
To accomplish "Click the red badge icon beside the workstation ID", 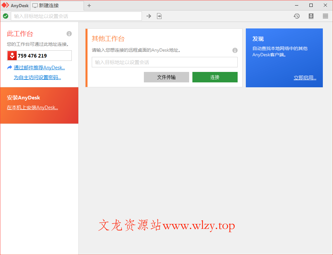I will coord(12,56).
